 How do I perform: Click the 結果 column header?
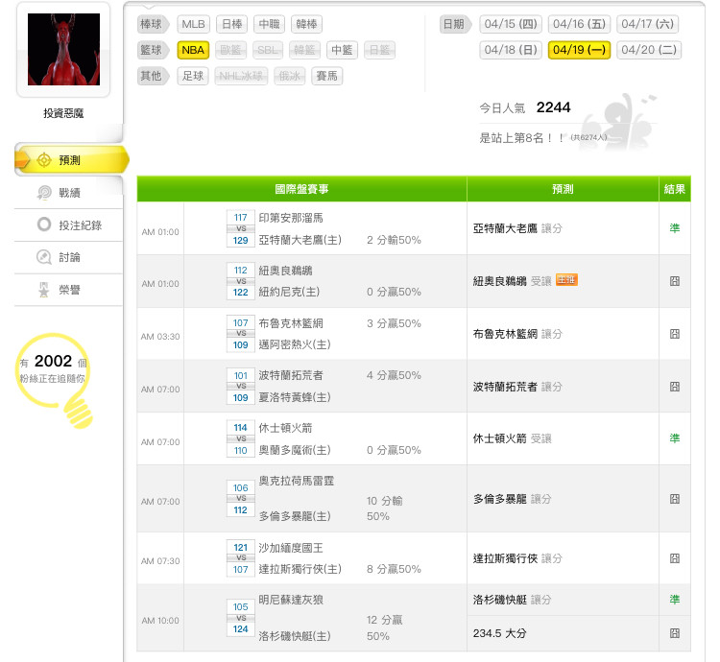point(675,189)
